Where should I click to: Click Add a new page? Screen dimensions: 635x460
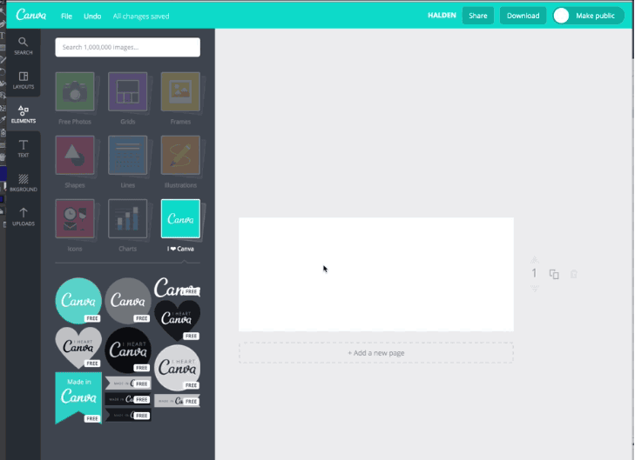(376, 353)
